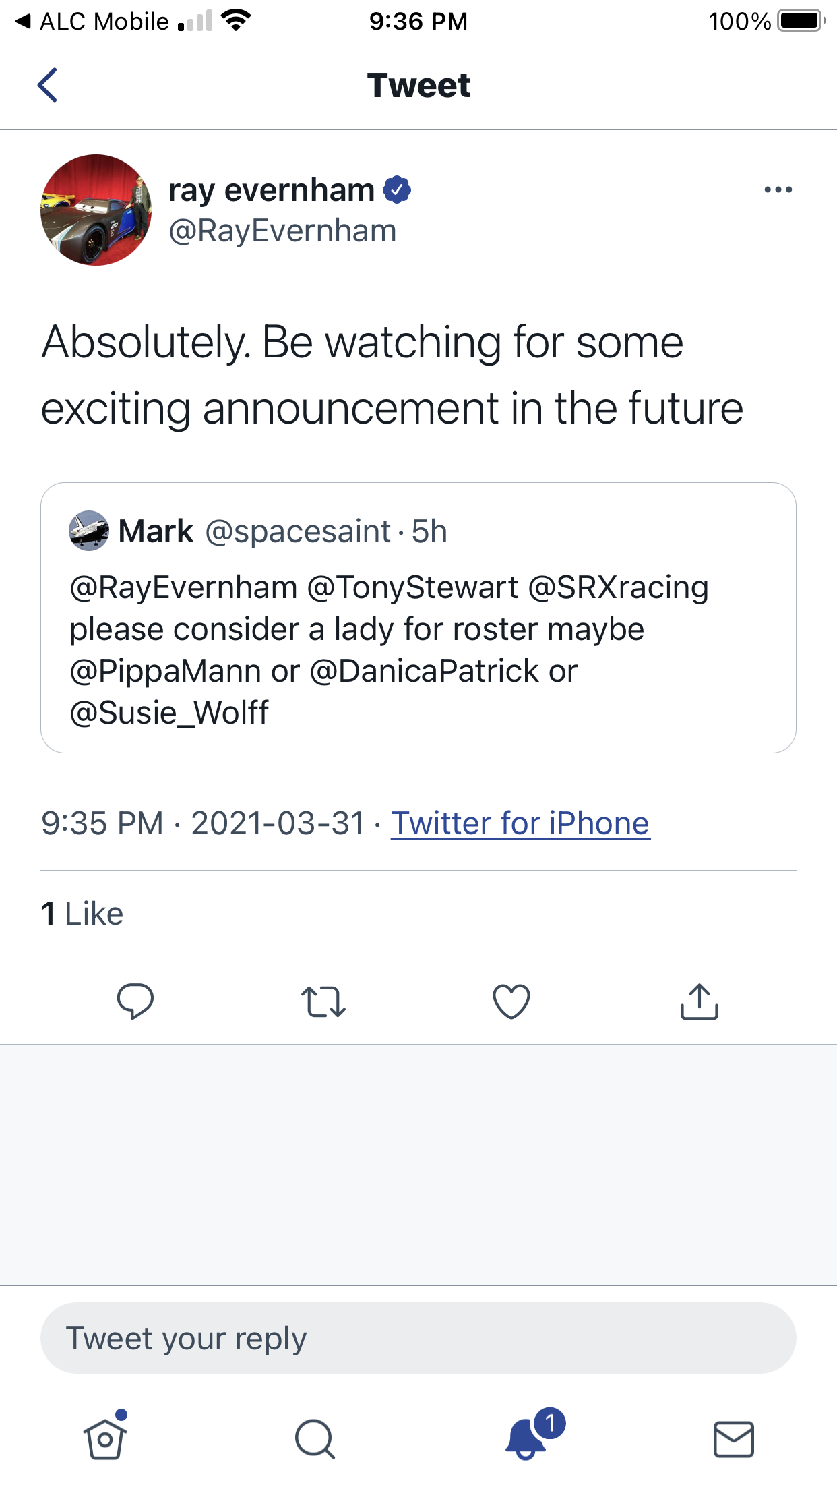Tap the reply speech bubble icon
The image size is (837, 1489).
[135, 1001]
